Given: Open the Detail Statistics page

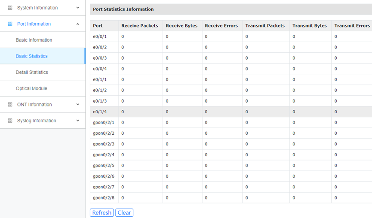Looking at the screenshot, I should click(32, 72).
